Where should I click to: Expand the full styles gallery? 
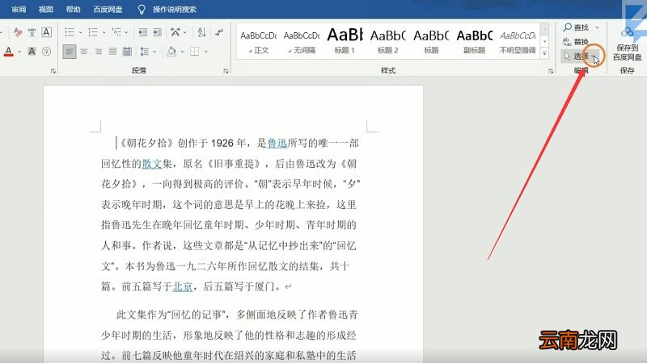544,53
